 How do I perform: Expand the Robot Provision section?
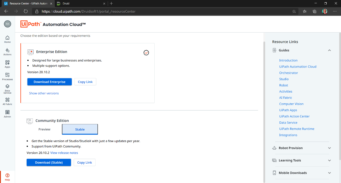[x=329, y=148]
